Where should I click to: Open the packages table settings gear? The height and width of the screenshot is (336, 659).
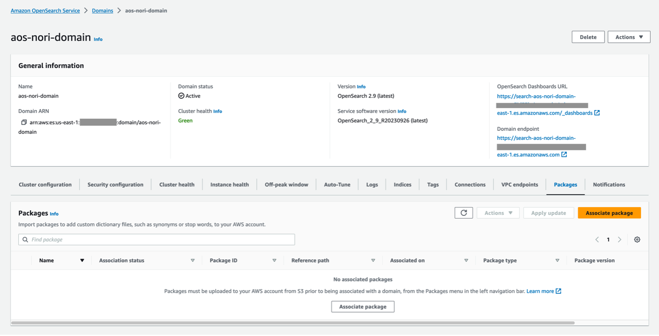pos(637,240)
